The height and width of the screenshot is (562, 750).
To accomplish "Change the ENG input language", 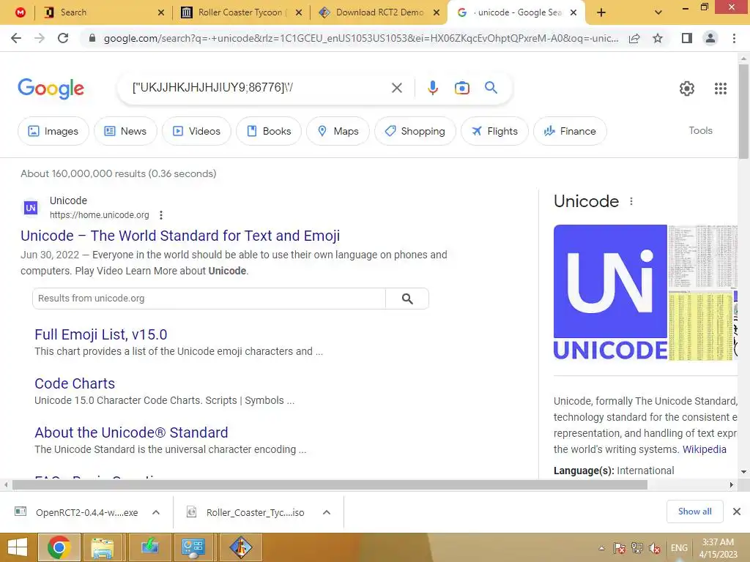I will pyautogui.click(x=679, y=548).
